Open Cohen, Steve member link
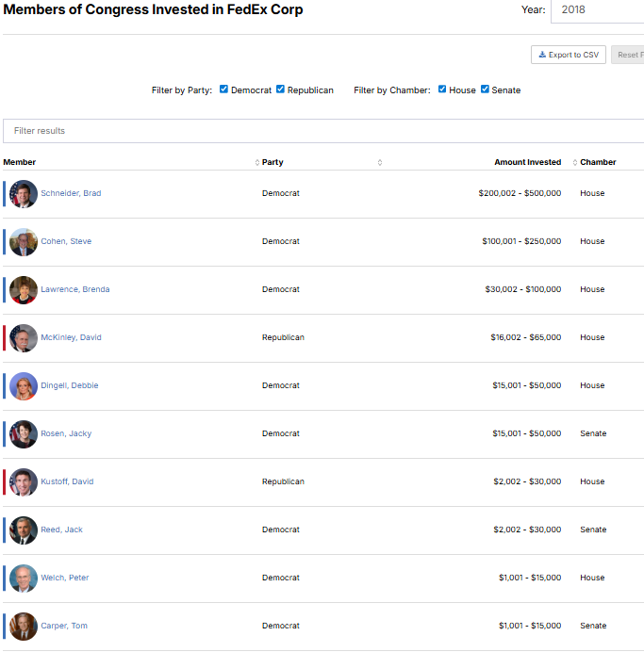 click(x=66, y=241)
